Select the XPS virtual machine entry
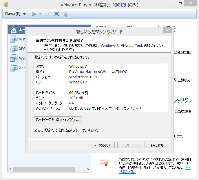The image size is (199, 180). 17,49
